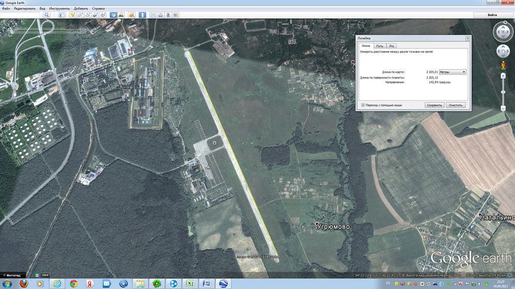Select the add polygon tool
Screen dimensions: 515x289
click(80, 15)
